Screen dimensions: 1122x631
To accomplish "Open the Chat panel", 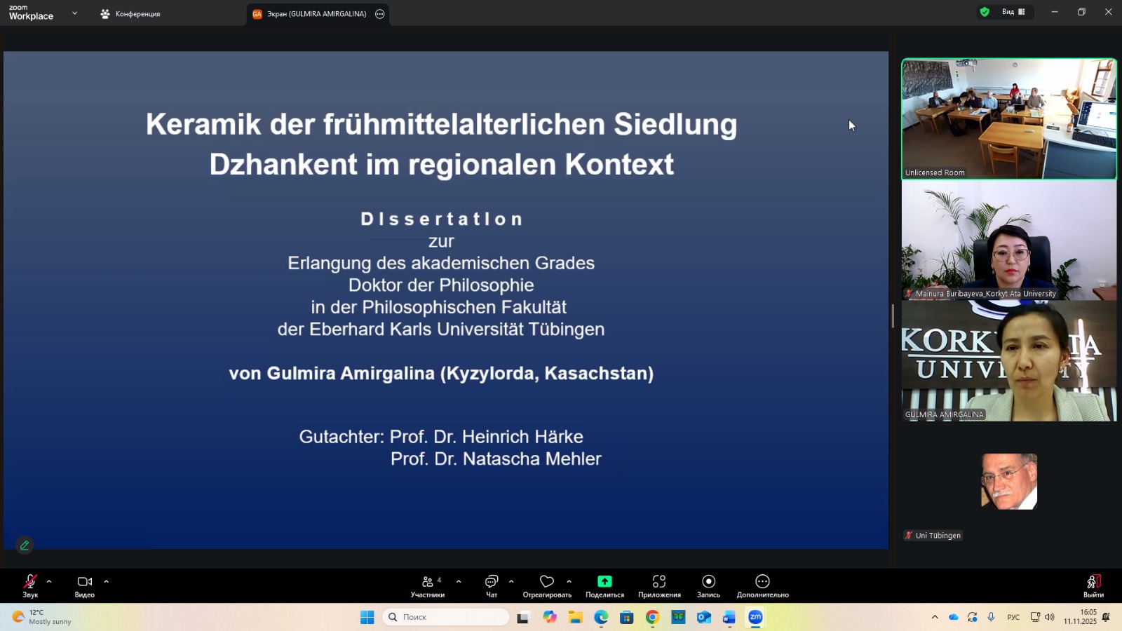I will click(x=492, y=582).
